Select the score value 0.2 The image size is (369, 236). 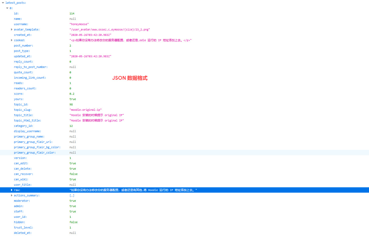click(x=72, y=94)
